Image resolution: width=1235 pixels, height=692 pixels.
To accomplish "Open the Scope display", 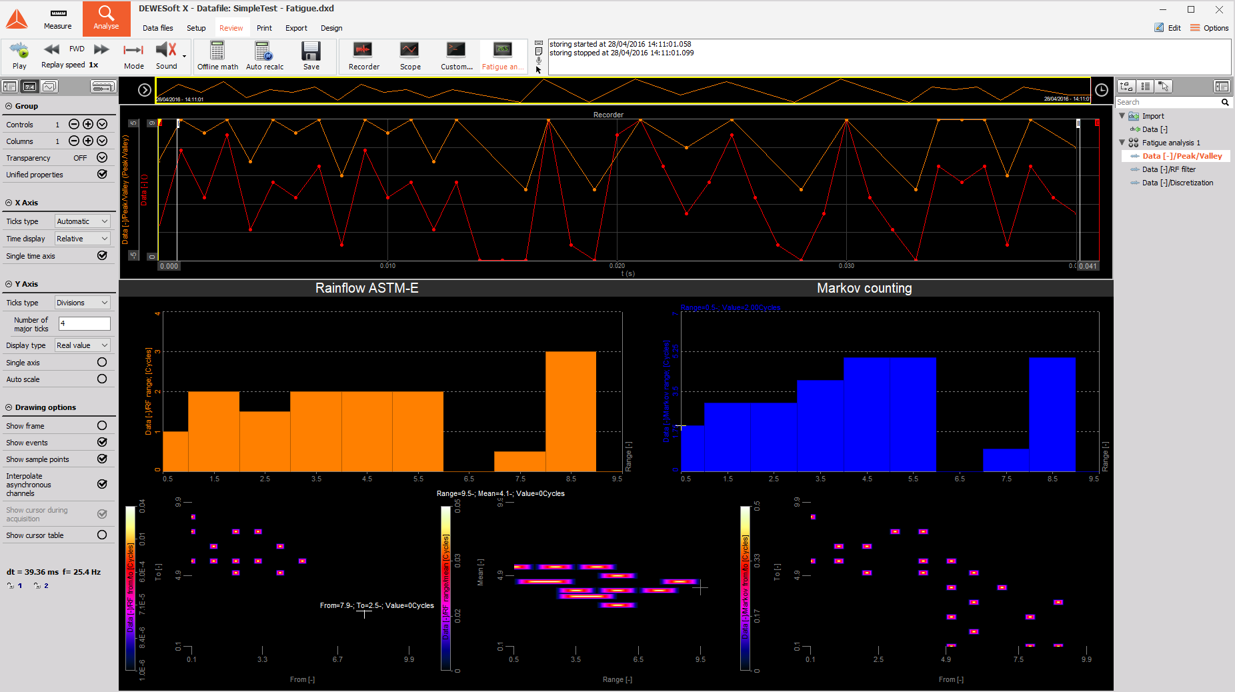I will (409, 51).
